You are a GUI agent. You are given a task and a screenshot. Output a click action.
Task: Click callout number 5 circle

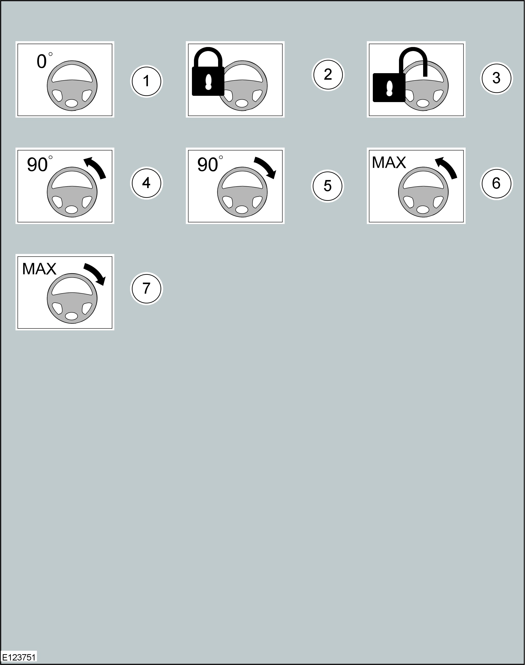pos(327,186)
